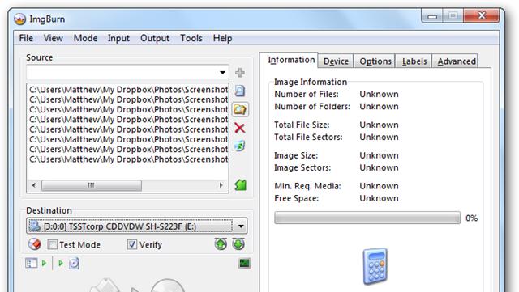Click the first green play arrow
519x292 pixels.
(x=45, y=263)
